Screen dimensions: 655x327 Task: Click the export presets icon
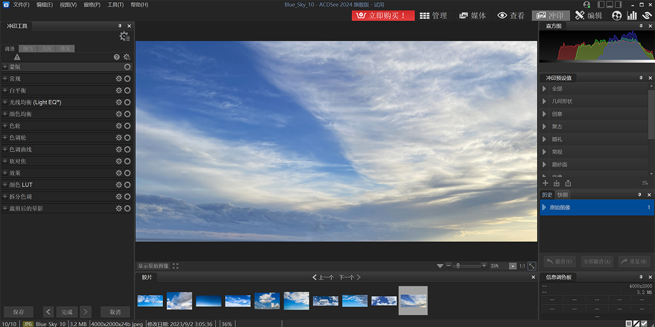[568, 183]
